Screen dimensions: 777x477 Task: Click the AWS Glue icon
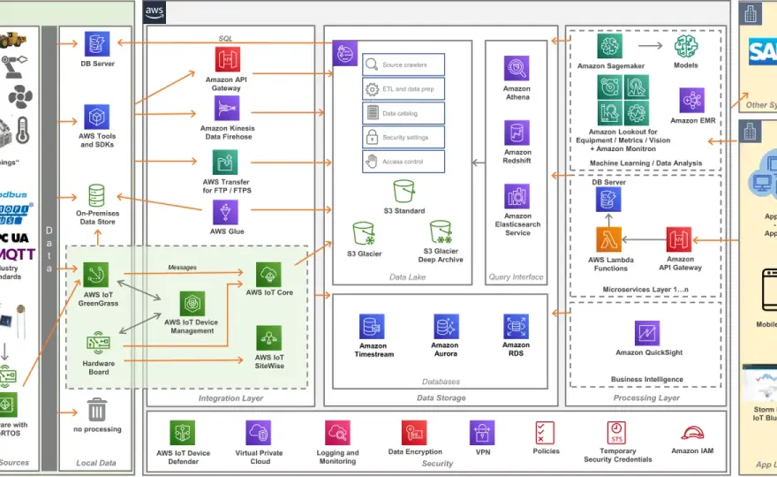coord(225,212)
